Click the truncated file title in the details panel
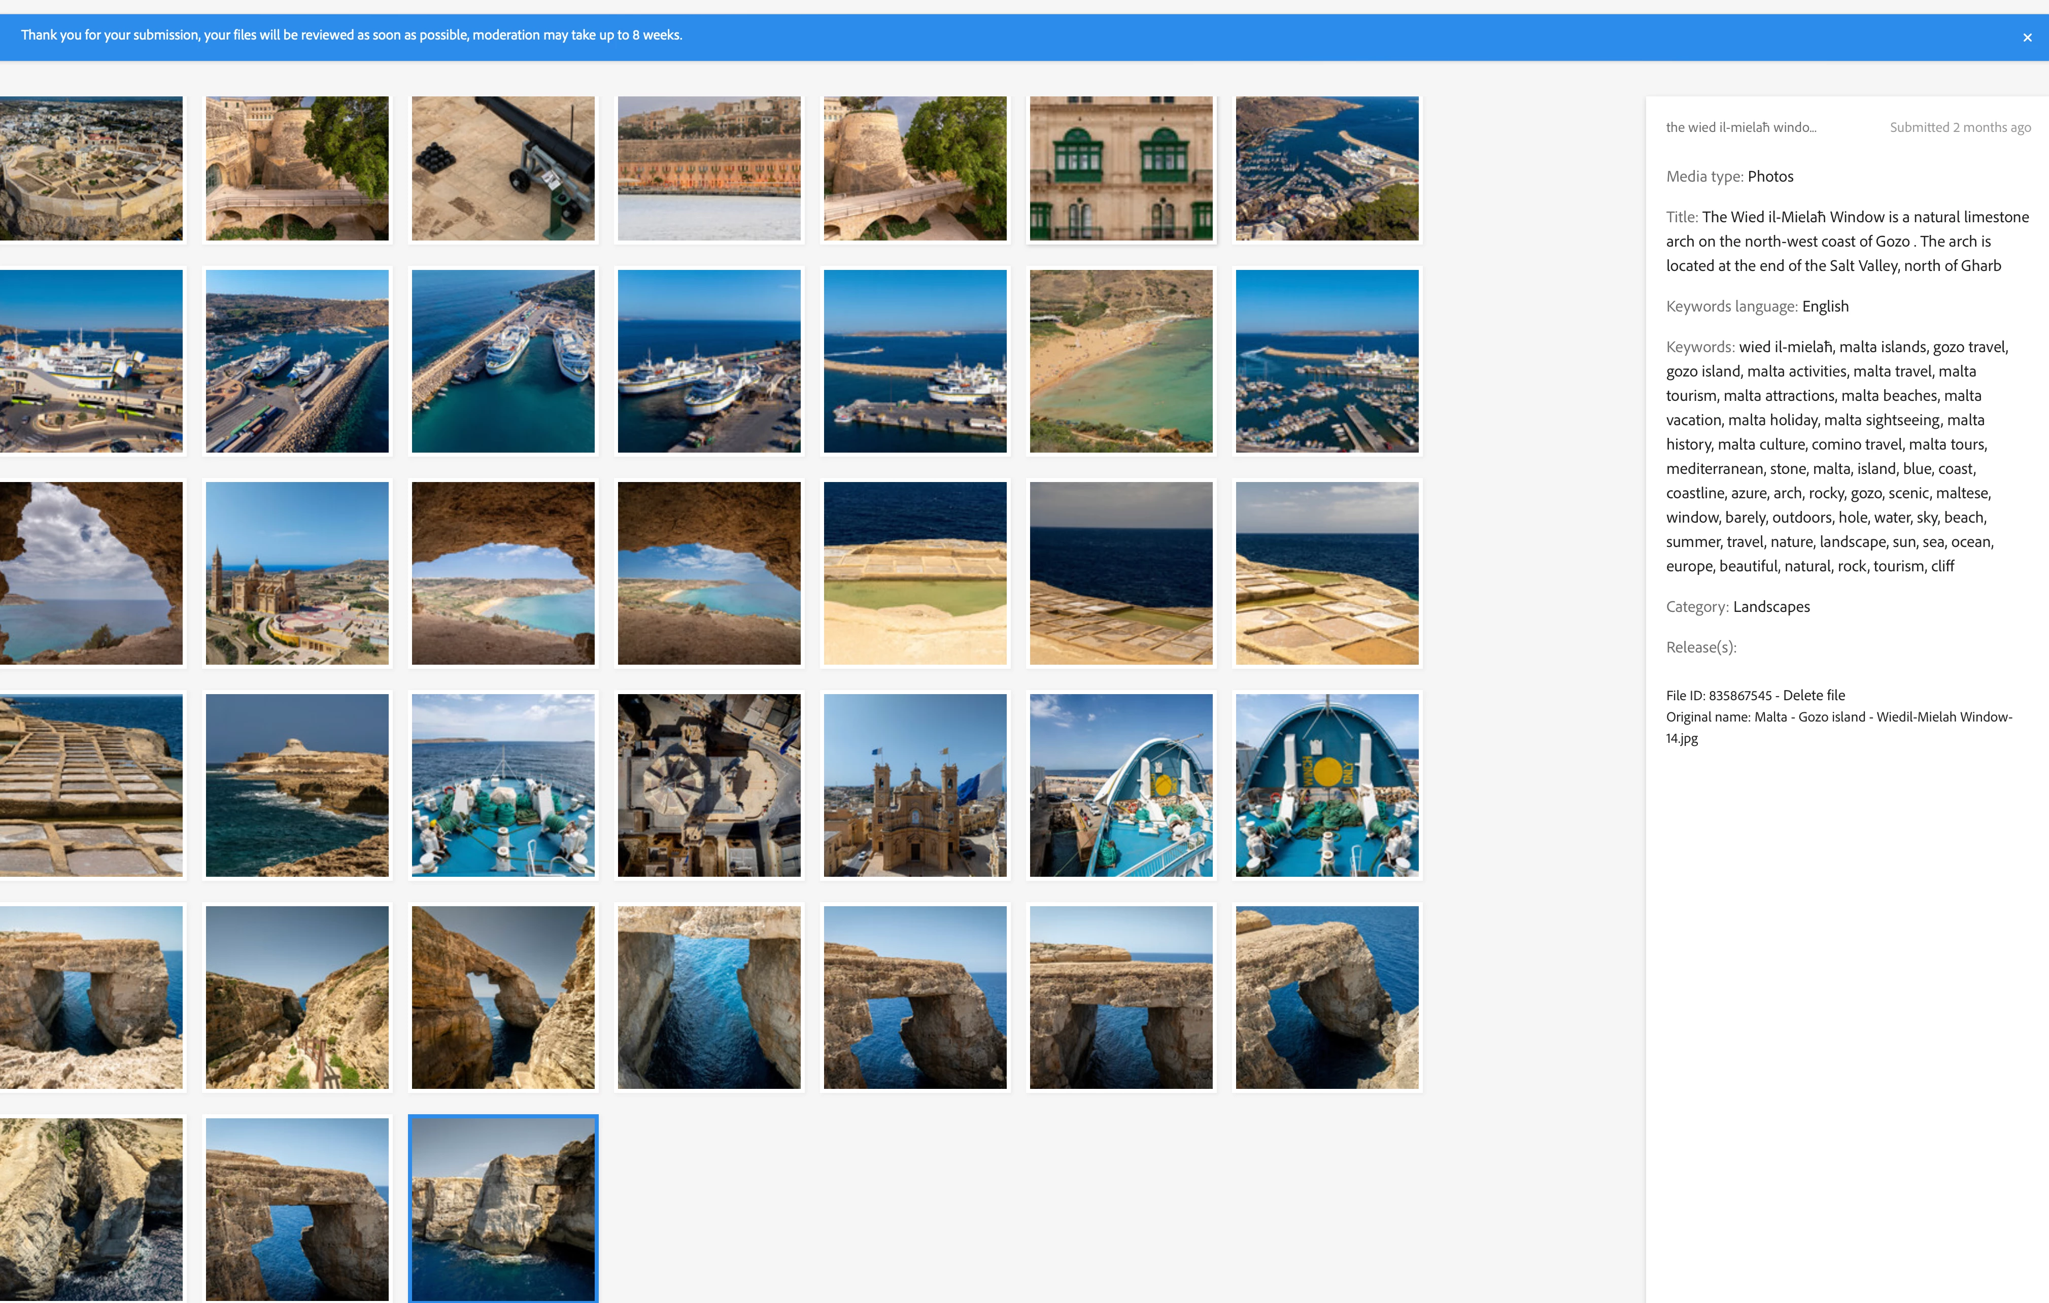The image size is (2049, 1303). pos(1740,128)
